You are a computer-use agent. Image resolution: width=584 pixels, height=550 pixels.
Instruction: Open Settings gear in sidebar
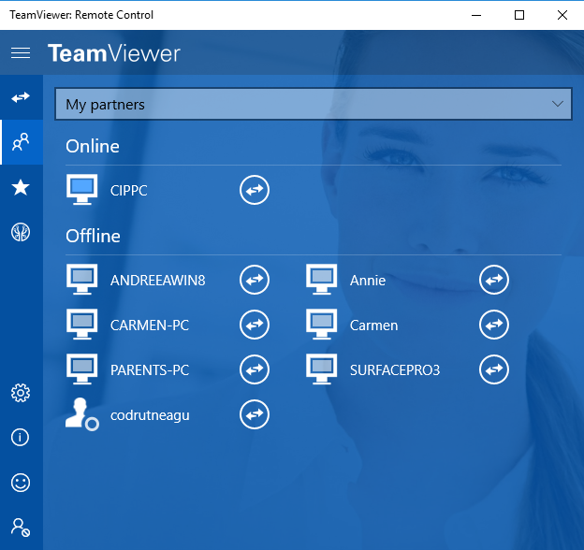[21, 393]
